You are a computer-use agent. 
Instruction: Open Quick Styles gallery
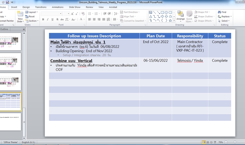click(189, 16)
